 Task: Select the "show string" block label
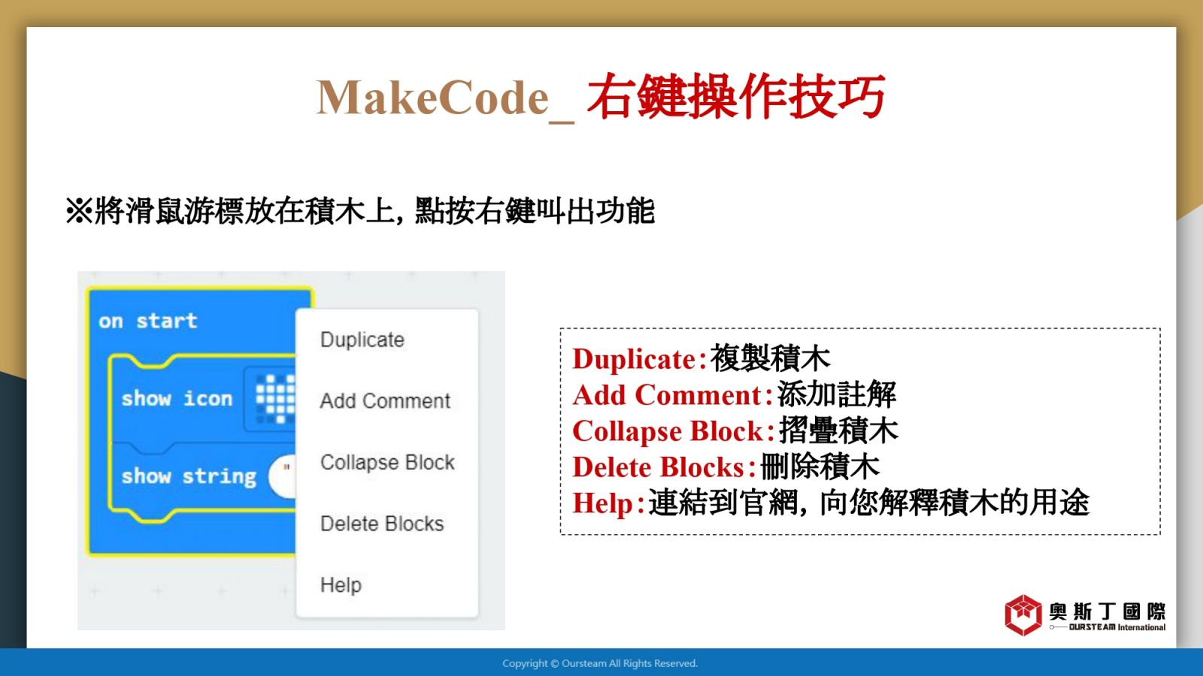(189, 476)
